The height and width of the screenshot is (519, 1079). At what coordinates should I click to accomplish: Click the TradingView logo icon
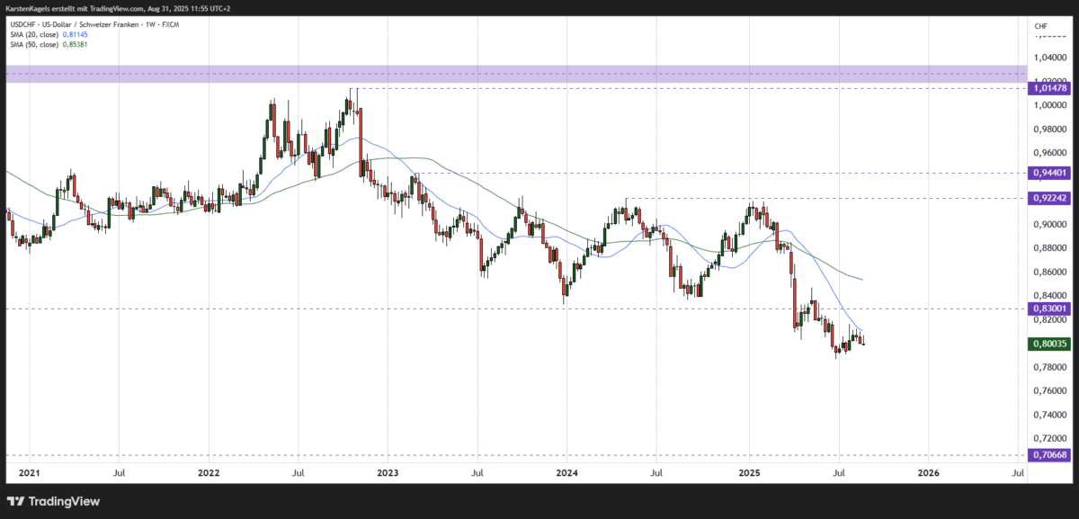tap(15, 501)
